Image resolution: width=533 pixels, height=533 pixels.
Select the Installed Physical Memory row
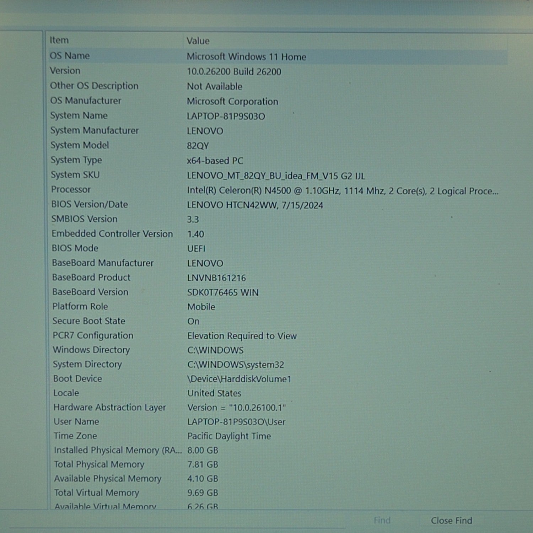click(277, 450)
